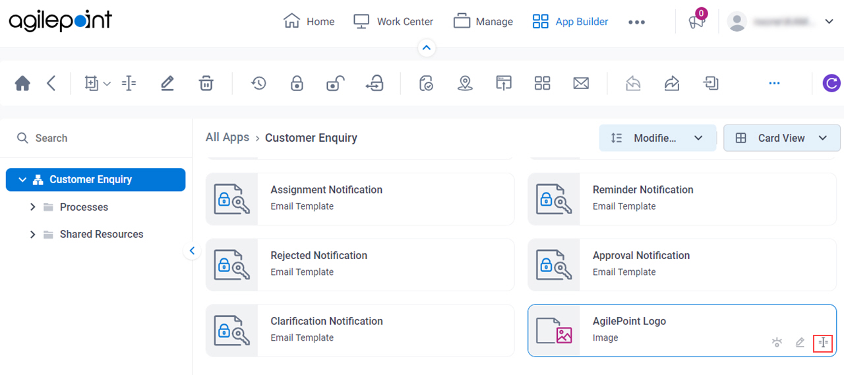Viewport: 844px width, 375px height.
Task: Select the Processes tree item
Action: 84,207
